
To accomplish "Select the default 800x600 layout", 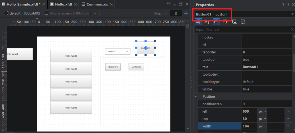I will (22, 13).
